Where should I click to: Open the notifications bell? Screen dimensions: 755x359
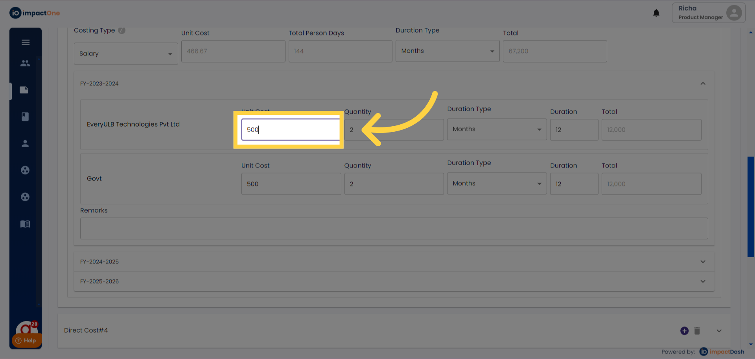[x=656, y=13]
